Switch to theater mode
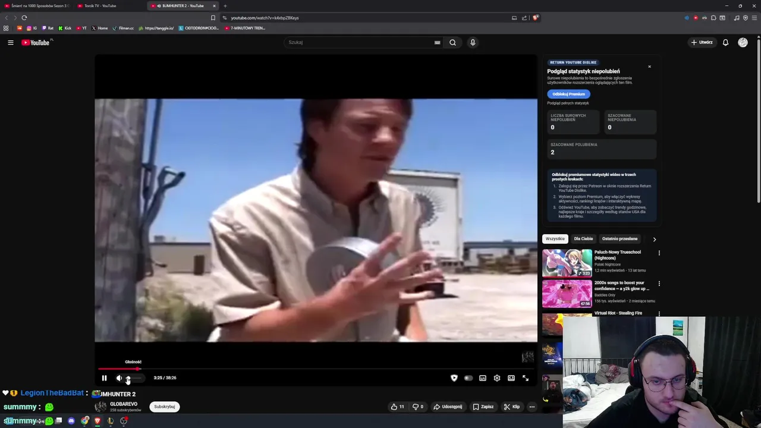 (511, 378)
